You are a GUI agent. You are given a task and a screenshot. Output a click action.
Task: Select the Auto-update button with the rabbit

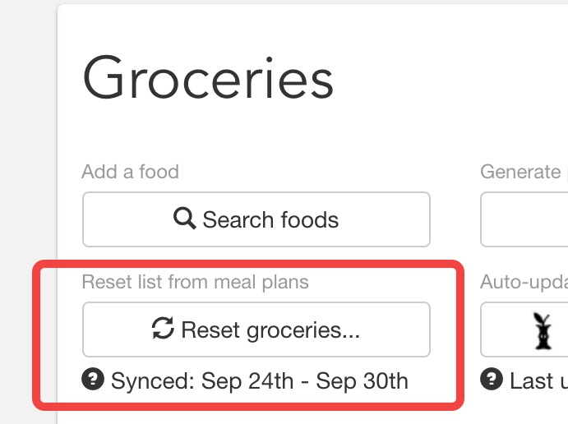pos(524,330)
